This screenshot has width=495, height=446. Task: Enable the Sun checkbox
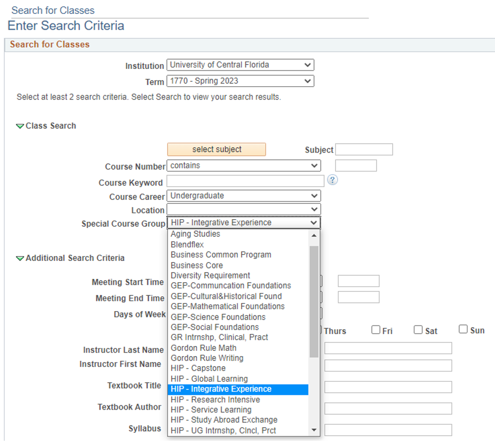463,329
